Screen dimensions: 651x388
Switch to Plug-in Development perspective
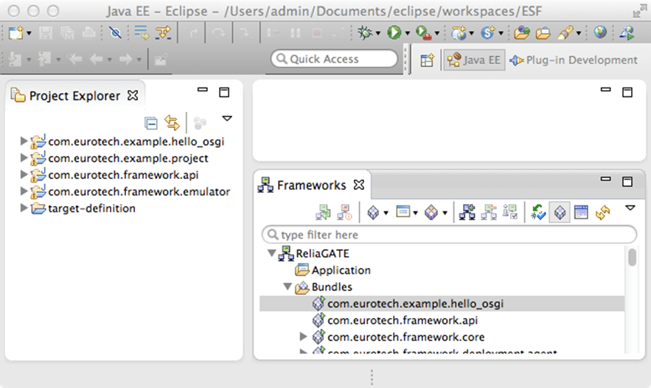574,60
